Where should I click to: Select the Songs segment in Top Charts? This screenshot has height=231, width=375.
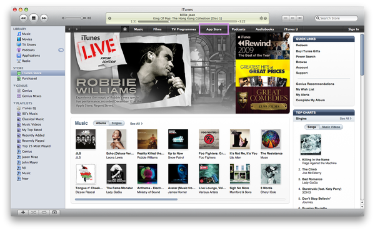(x=312, y=127)
